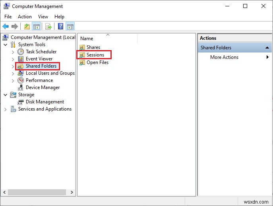Select Computer Management (Local) root label
This screenshot has width=273, height=206.
click(x=43, y=37)
